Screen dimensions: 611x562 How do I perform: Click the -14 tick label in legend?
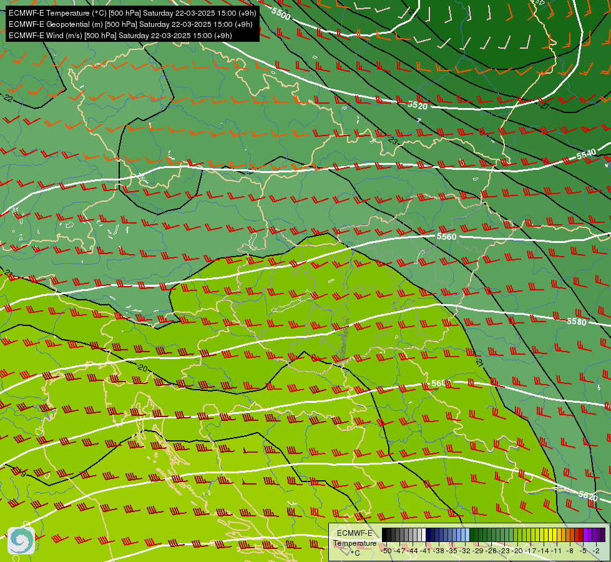[543, 551]
